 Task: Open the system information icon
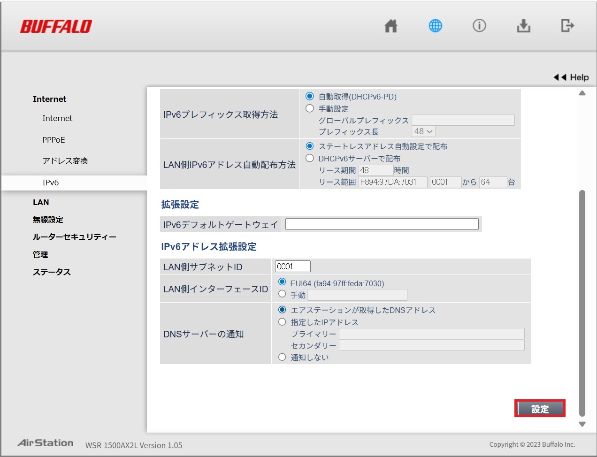(479, 26)
